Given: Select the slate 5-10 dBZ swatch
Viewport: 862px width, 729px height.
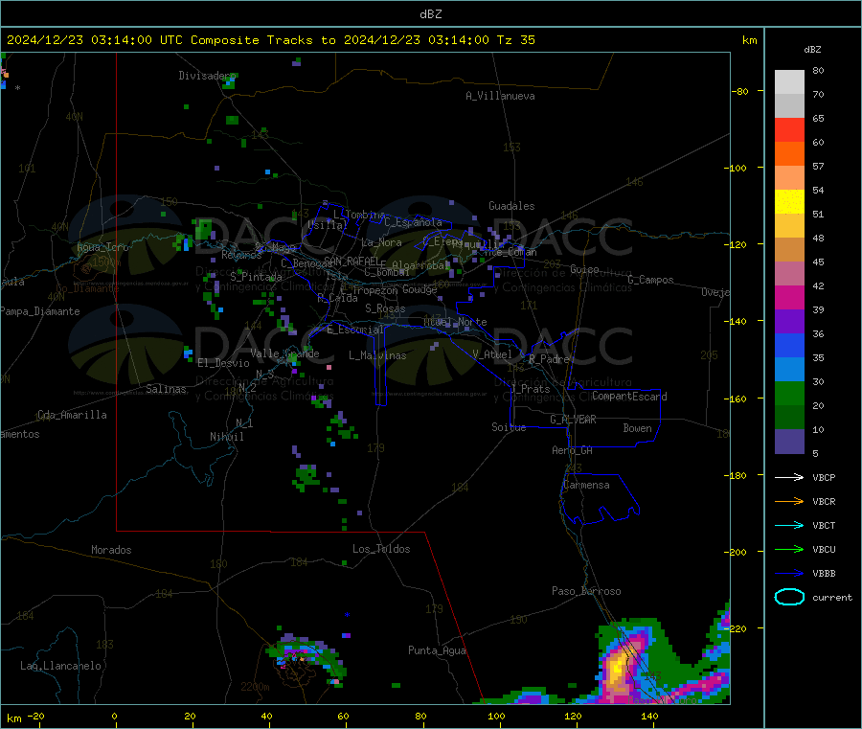Looking at the screenshot, I should [789, 442].
